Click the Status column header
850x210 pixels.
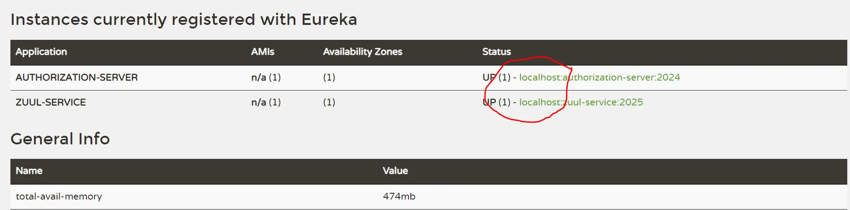496,52
